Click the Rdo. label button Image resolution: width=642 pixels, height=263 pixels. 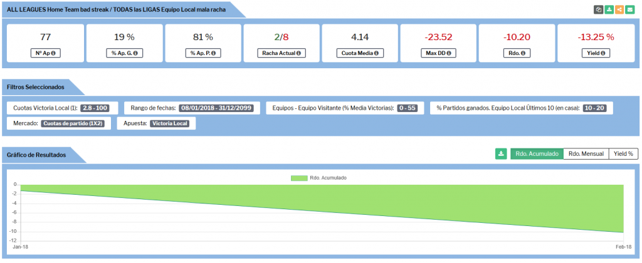tap(517, 53)
